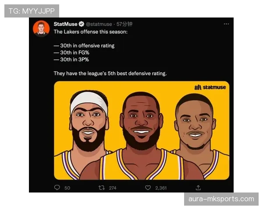
Task: Click the 274 retweets count
Action: pos(113,188)
